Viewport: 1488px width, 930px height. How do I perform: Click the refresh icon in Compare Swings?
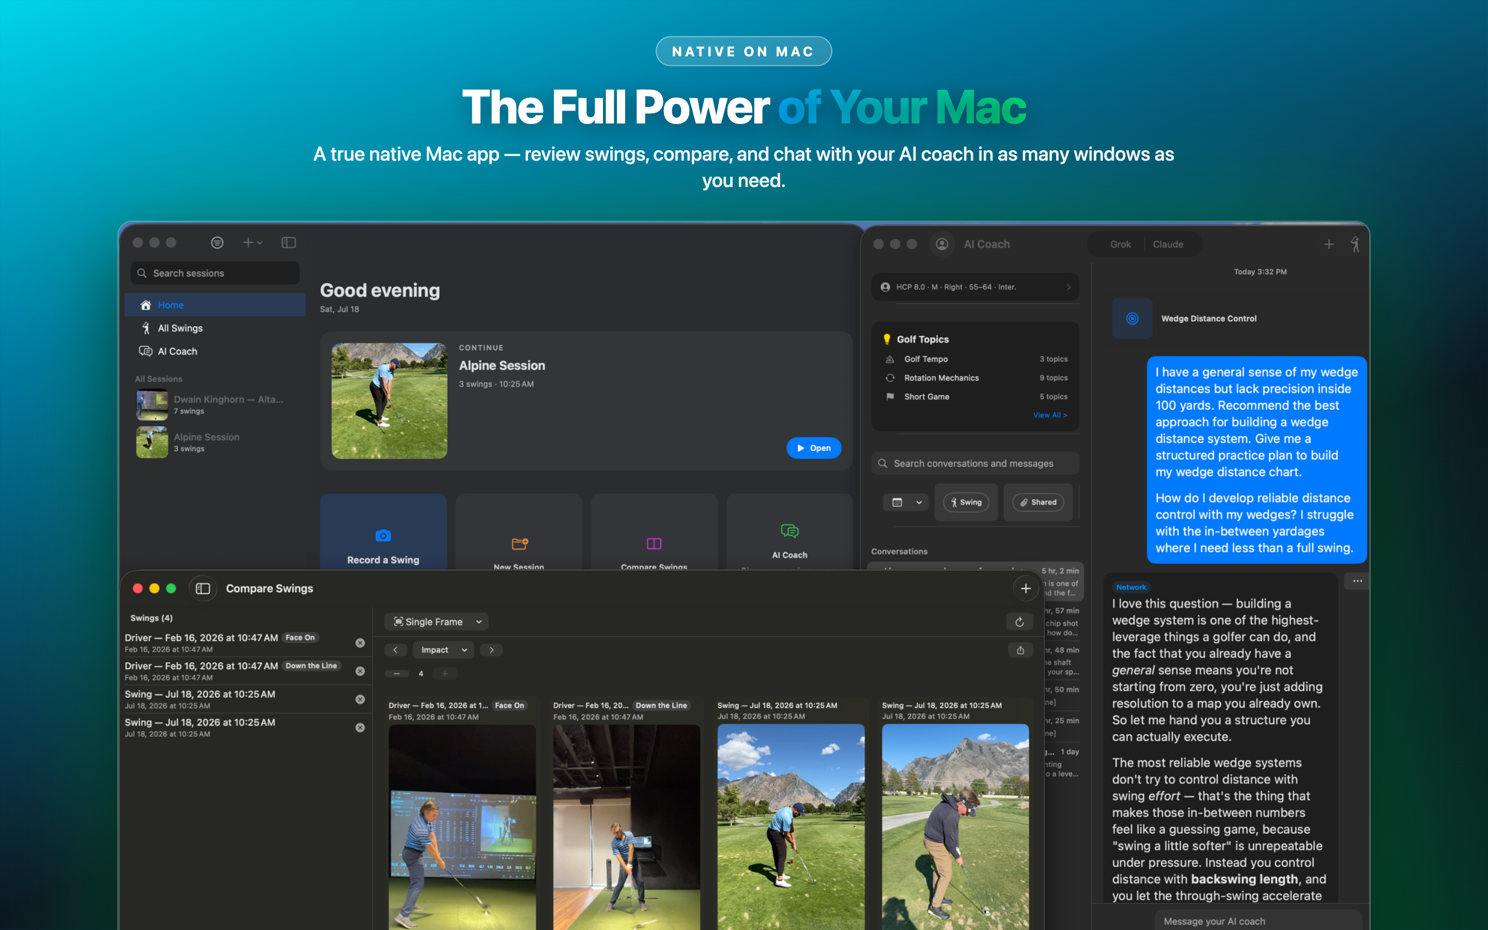pyautogui.click(x=1019, y=622)
